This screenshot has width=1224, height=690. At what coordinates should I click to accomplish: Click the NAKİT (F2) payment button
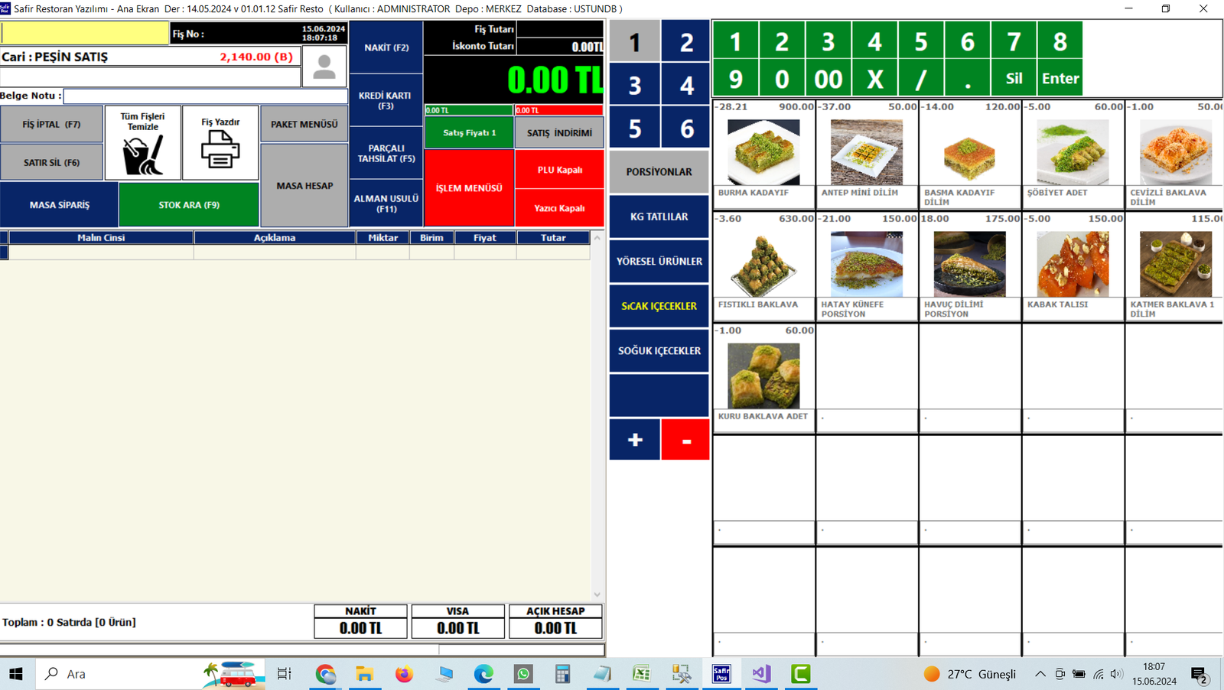(386, 47)
